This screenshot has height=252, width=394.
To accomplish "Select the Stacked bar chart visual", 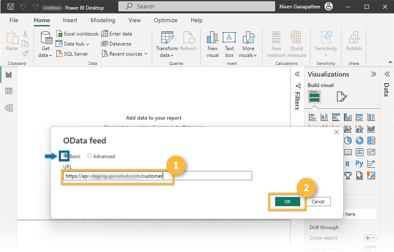I will [x=312, y=117].
